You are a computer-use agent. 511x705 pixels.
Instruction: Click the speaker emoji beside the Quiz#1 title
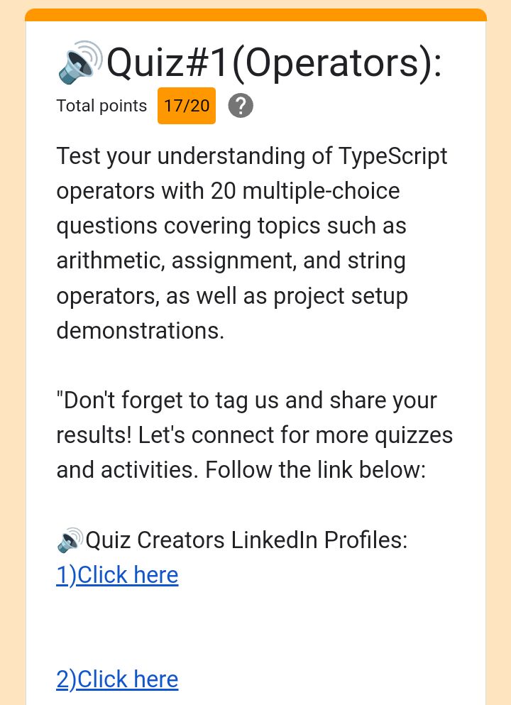[x=79, y=61]
